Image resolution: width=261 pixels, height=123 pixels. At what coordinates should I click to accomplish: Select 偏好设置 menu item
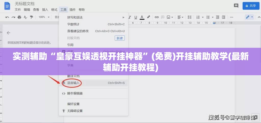point(93,104)
